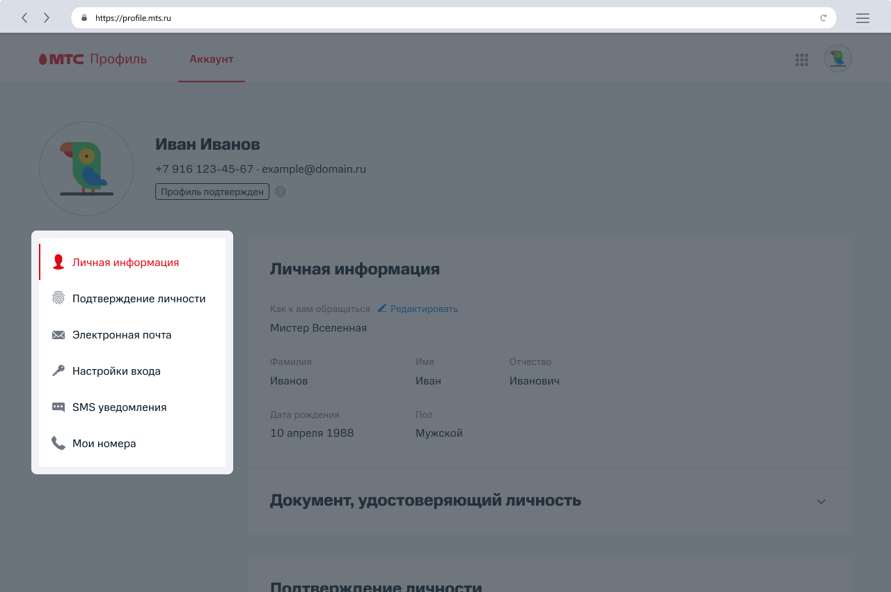Click the Отчество field label
891x592 pixels.
tap(530, 361)
